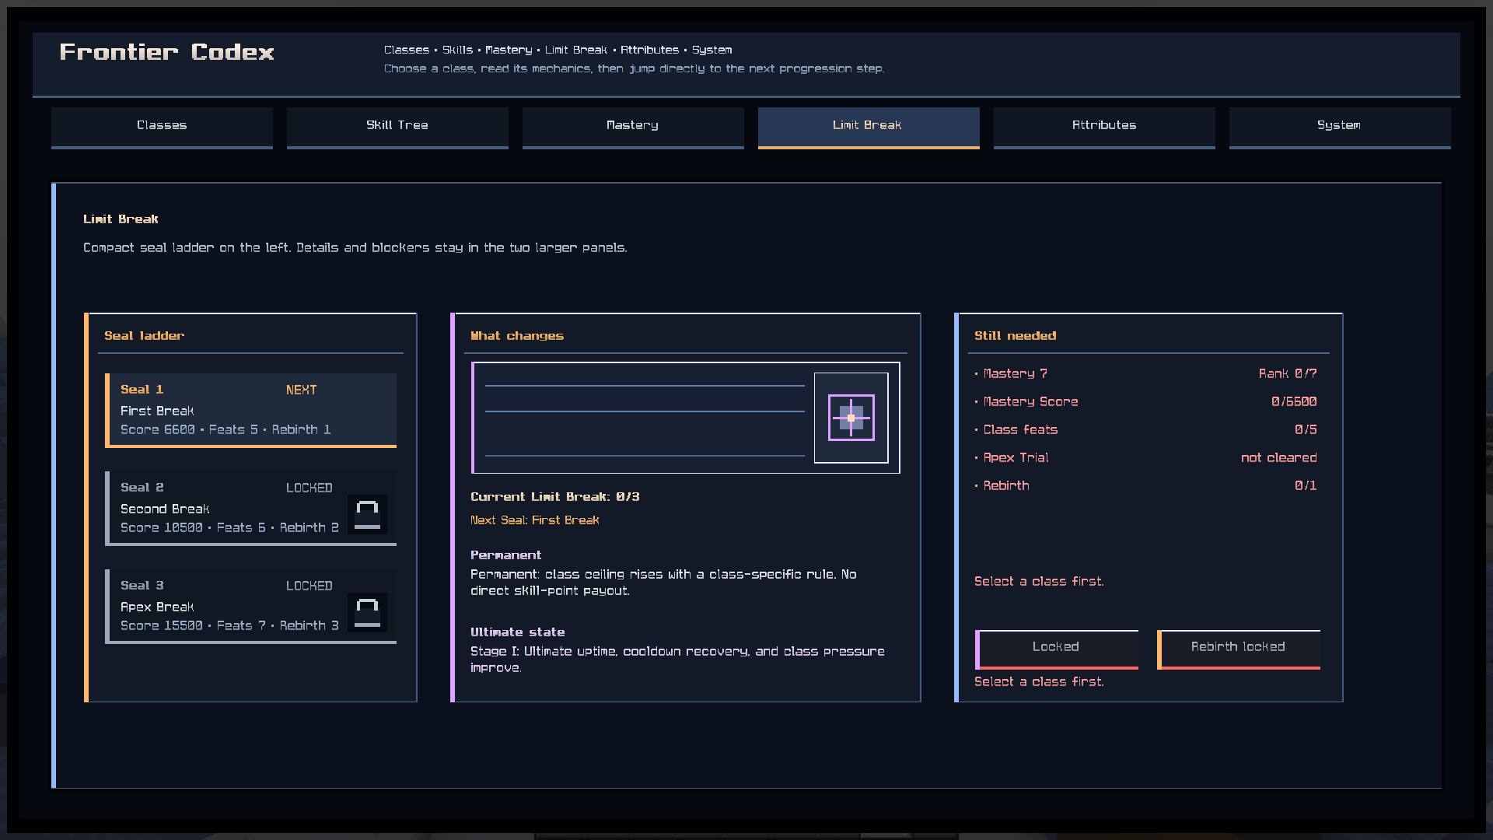Select the Seal 1 First Break card

pyautogui.click(x=250, y=411)
